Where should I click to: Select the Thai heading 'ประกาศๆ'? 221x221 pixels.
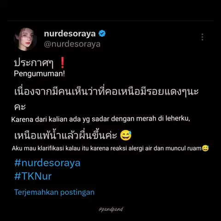pyautogui.click(x=34, y=63)
